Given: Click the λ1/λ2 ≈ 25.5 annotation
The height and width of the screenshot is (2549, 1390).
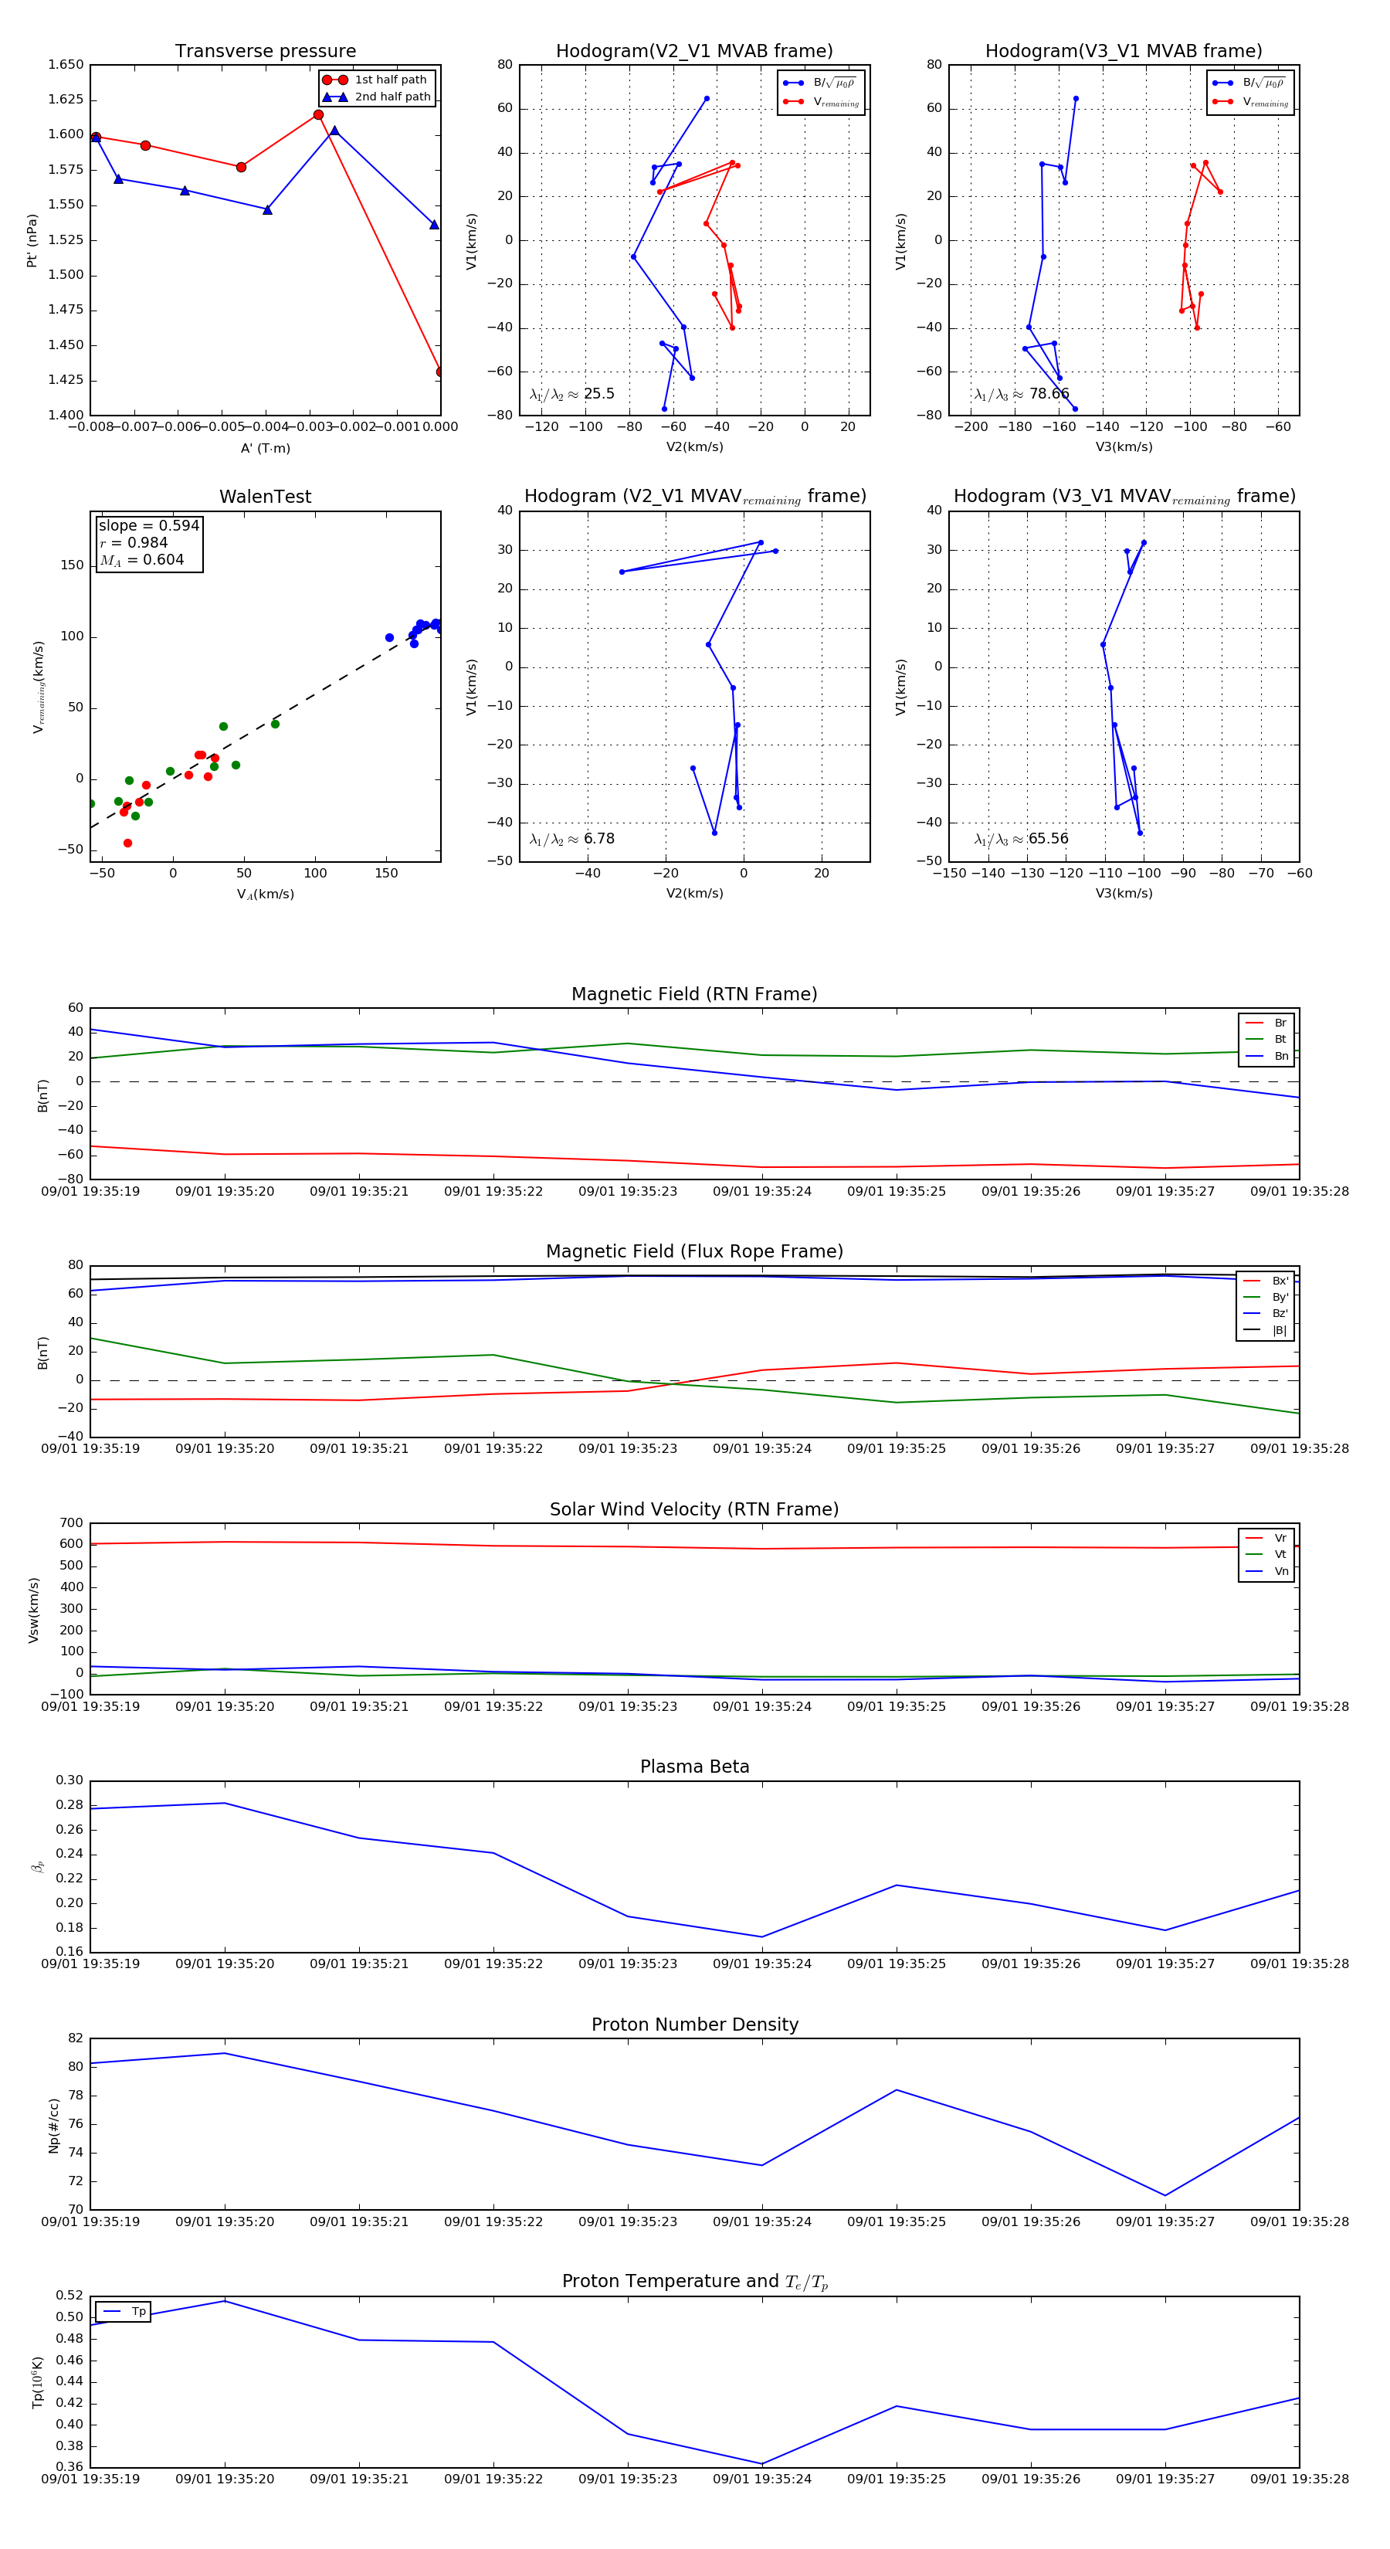Looking at the screenshot, I should click(571, 394).
